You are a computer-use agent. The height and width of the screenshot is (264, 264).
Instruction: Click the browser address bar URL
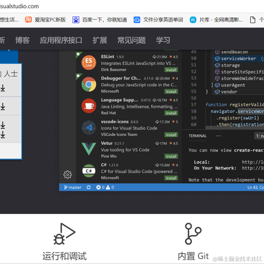(x=19, y=6)
